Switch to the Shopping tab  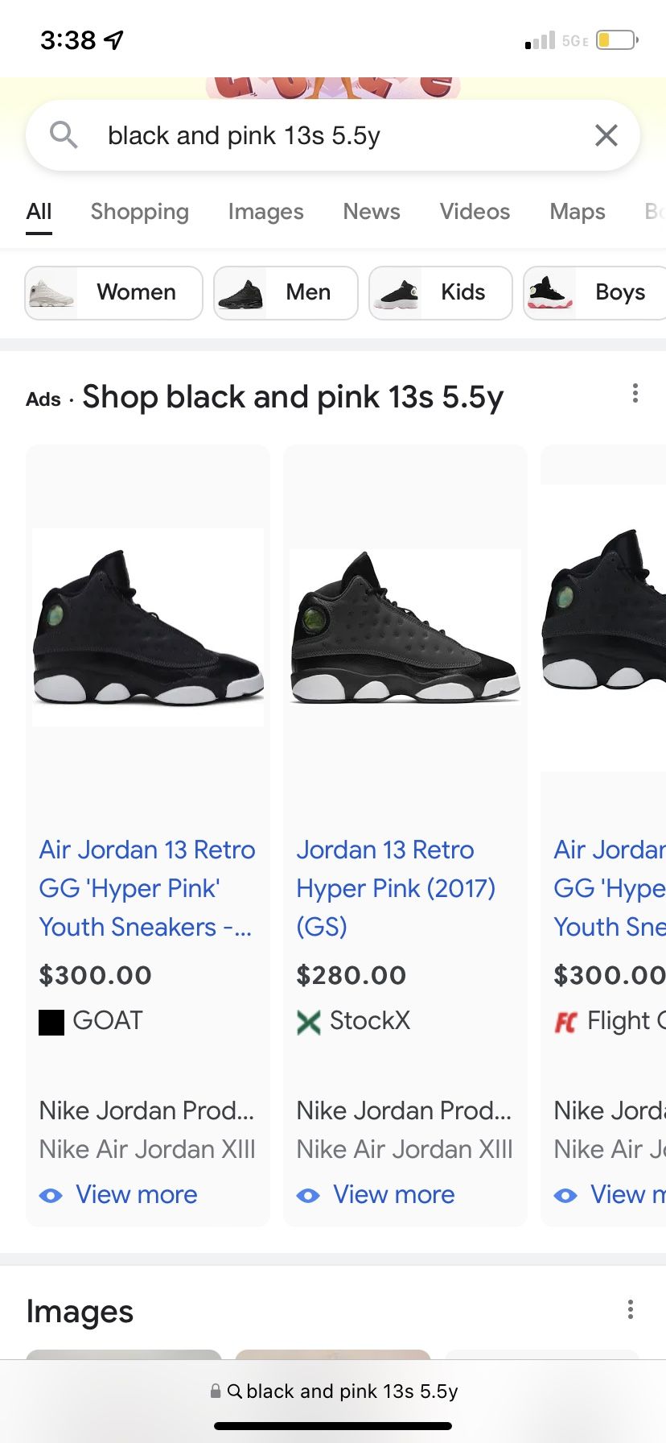(x=140, y=212)
